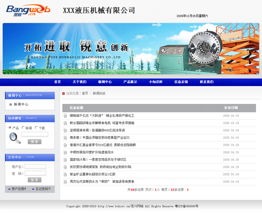The width and height of the screenshot is (262, 213).
Task: Go to 信息反馈 navigation menu item
Action: [181, 82]
